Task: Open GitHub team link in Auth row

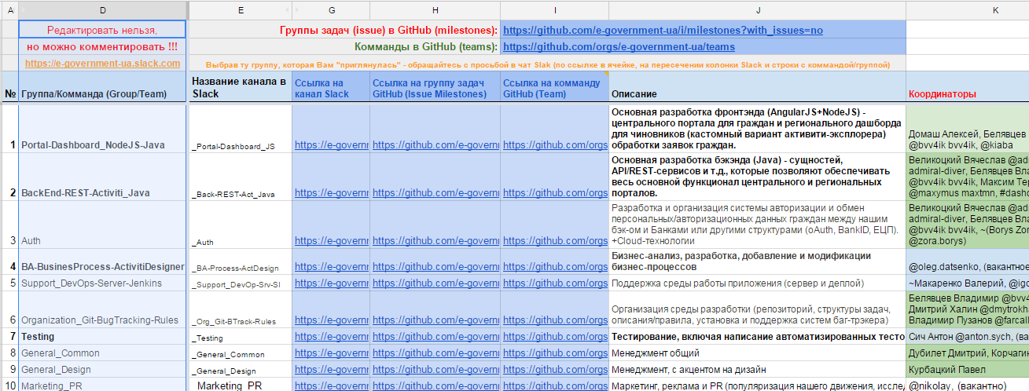Action: coord(555,241)
